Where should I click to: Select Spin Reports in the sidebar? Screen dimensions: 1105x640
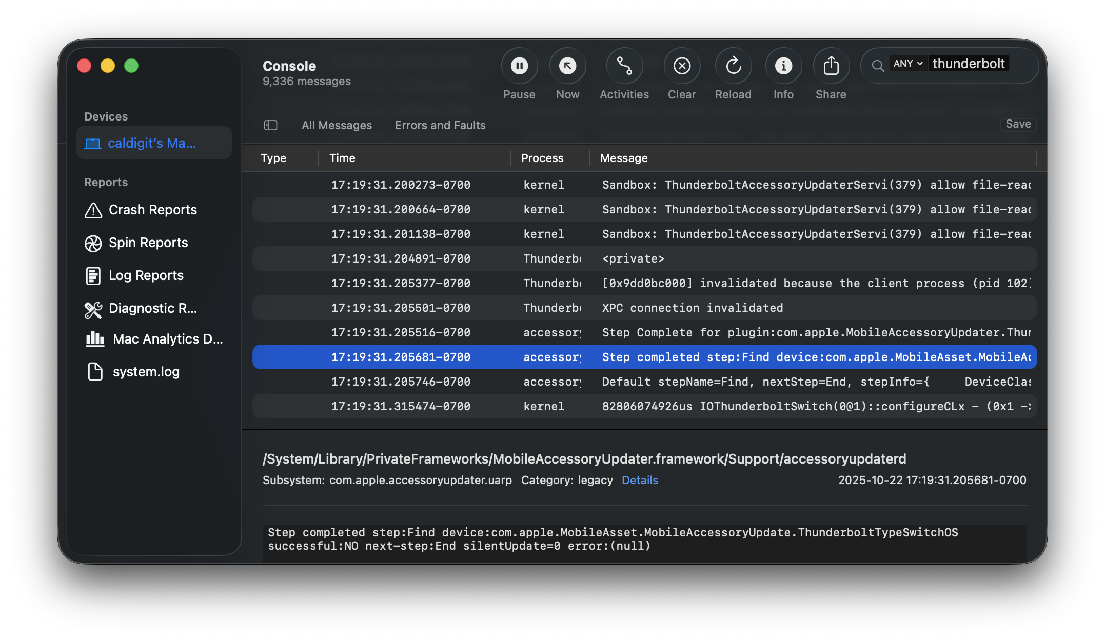[x=148, y=243]
